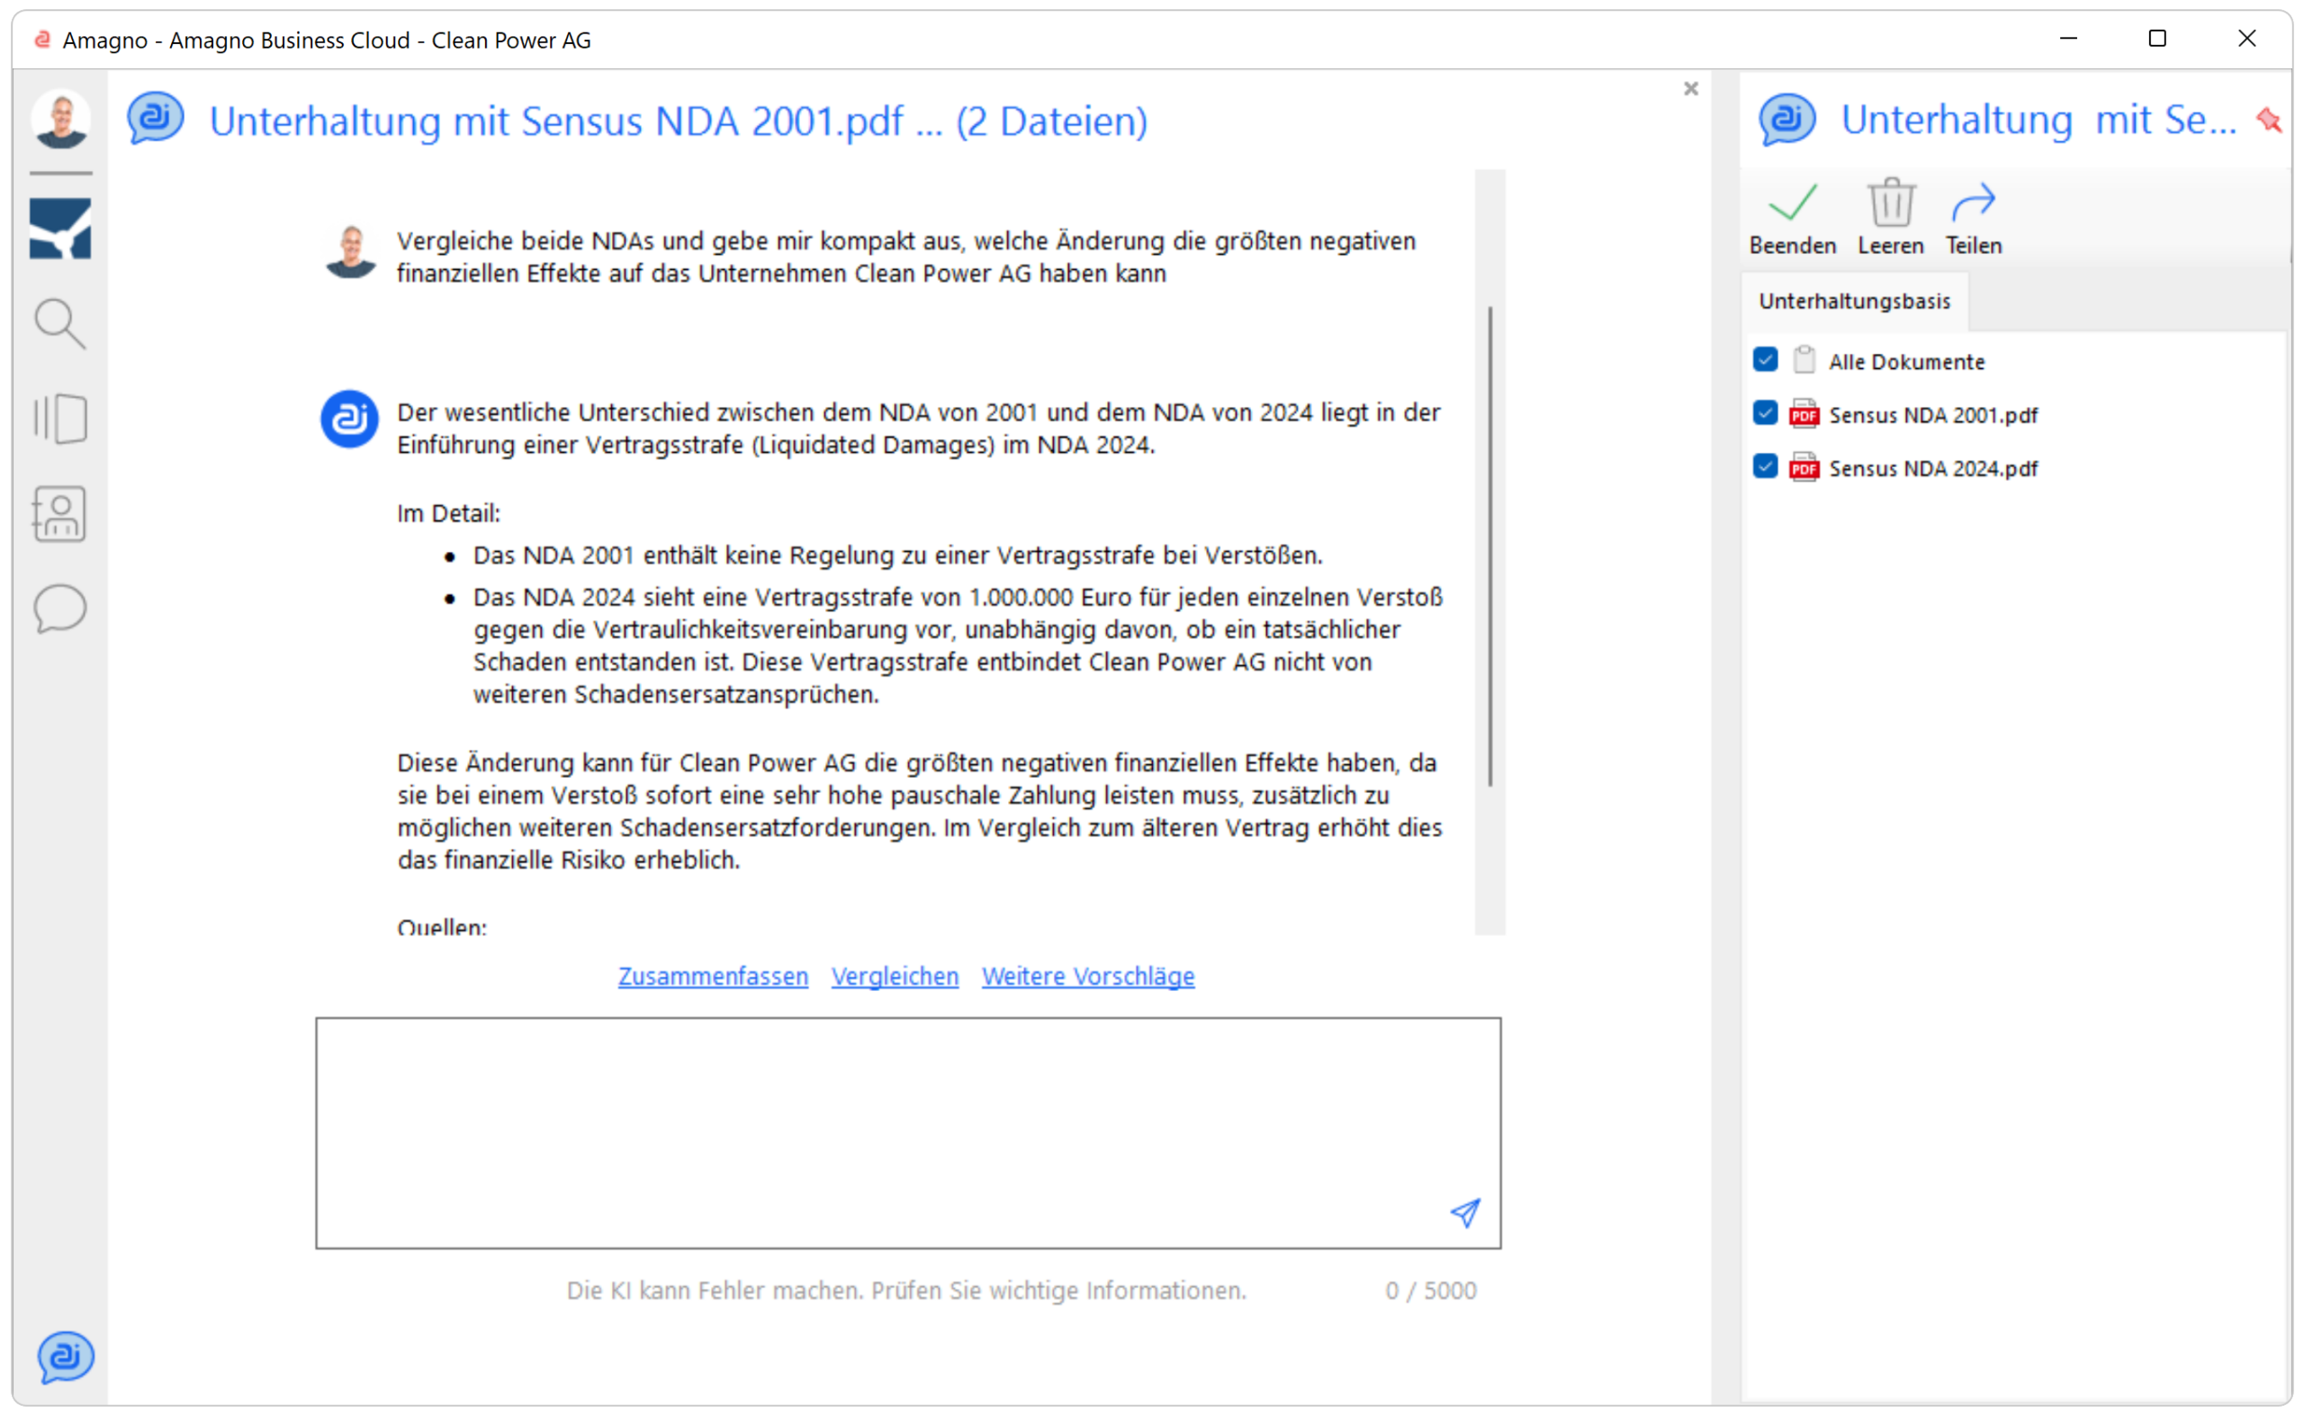The width and height of the screenshot is (2304, 1415).
Task: Uncheck Sensus NDA 2024.pdf checkbox
Action: [x=1765, y=466]
